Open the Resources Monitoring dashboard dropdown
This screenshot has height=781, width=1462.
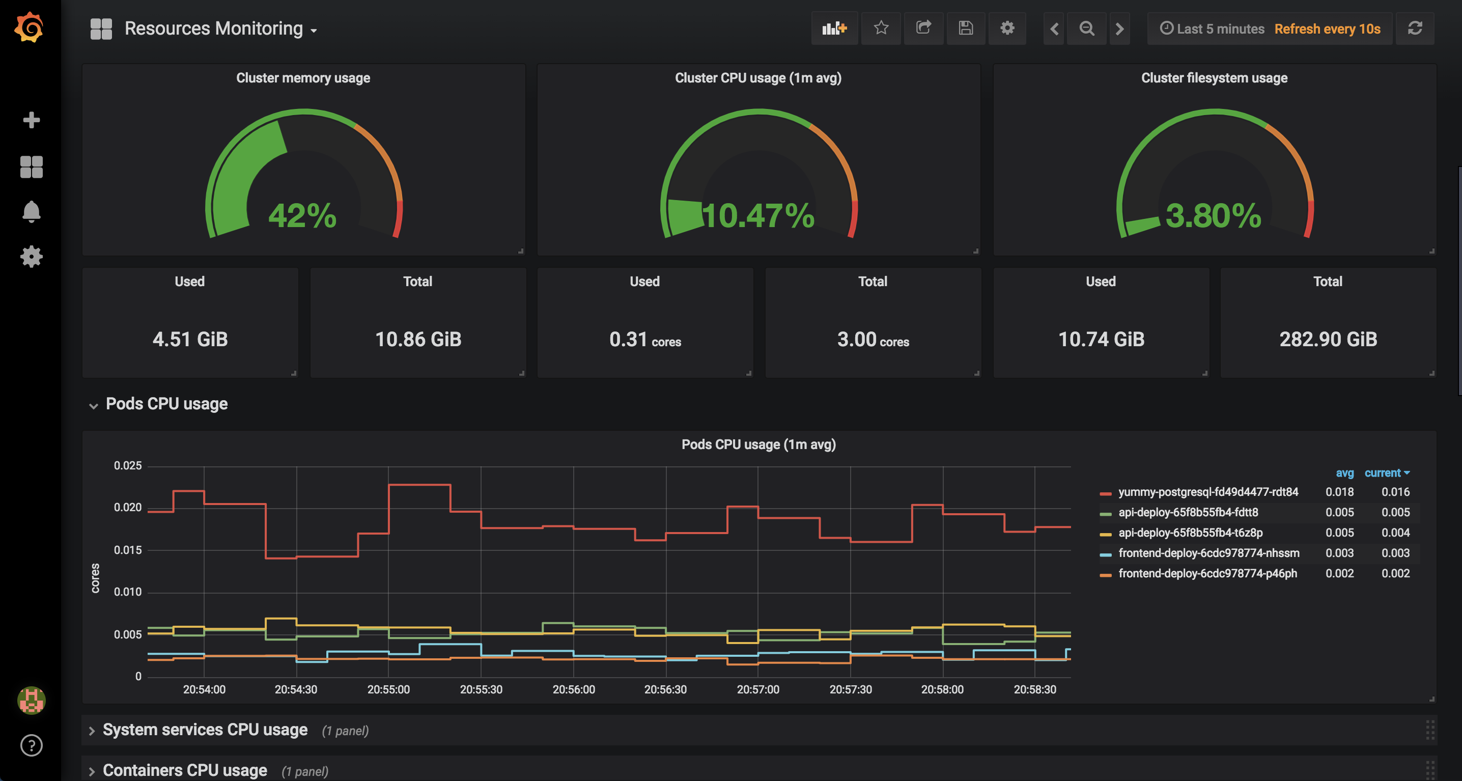pos(220,29)
